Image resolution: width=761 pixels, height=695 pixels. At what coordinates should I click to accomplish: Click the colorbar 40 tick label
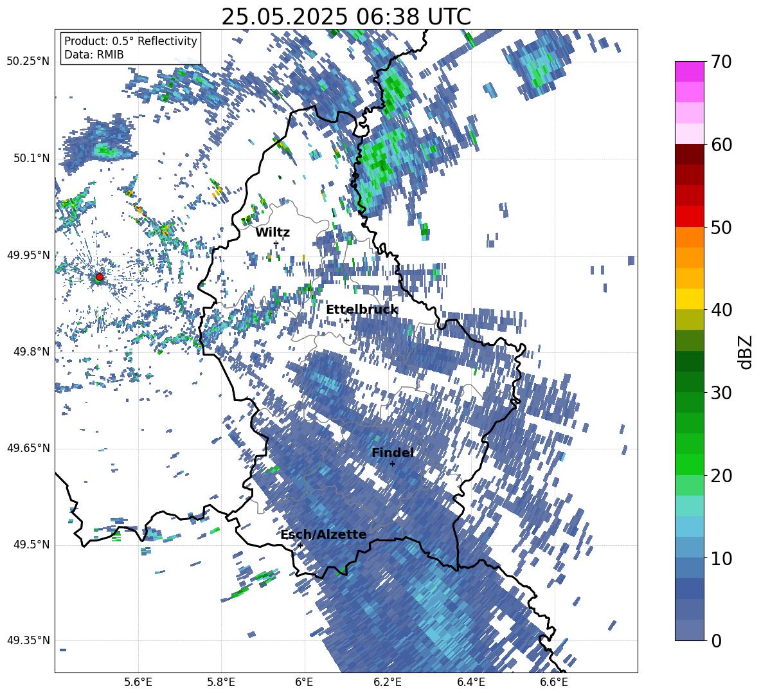click(721, 310)
